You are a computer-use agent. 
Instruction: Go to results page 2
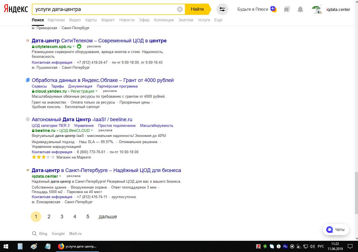click(49, 217)
